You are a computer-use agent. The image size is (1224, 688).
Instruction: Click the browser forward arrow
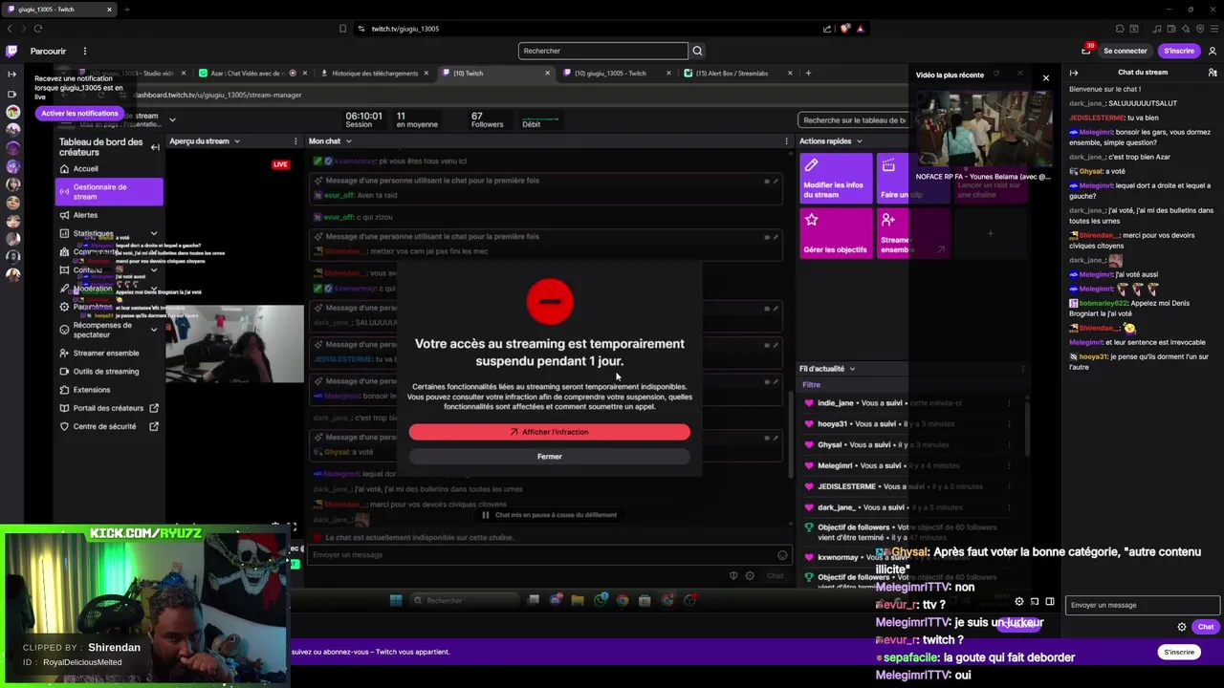pyautogui.click(x=24, y=29)
